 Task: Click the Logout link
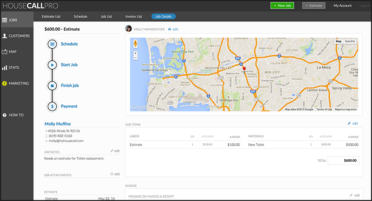pyautogui.click(x=365, y=6)
